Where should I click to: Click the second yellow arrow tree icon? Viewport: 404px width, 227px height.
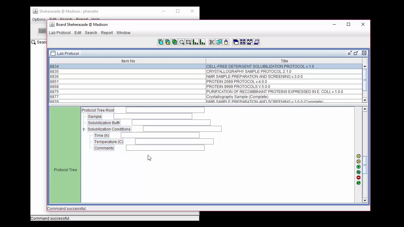[x=359, y=161]
